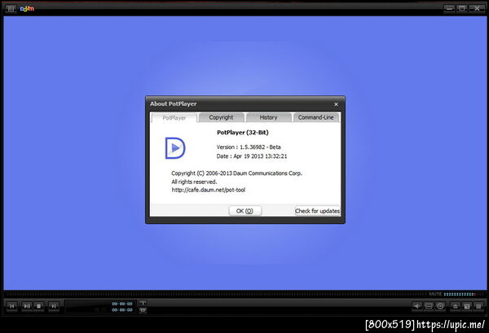Click the Previous track button
This screenshot has width=489, height=333.
click(x=12, y=306)
